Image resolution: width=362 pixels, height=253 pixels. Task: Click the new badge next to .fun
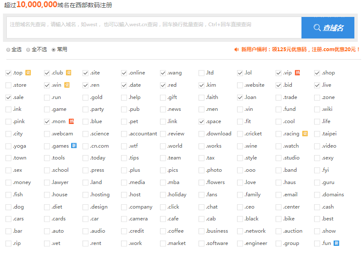336,243
